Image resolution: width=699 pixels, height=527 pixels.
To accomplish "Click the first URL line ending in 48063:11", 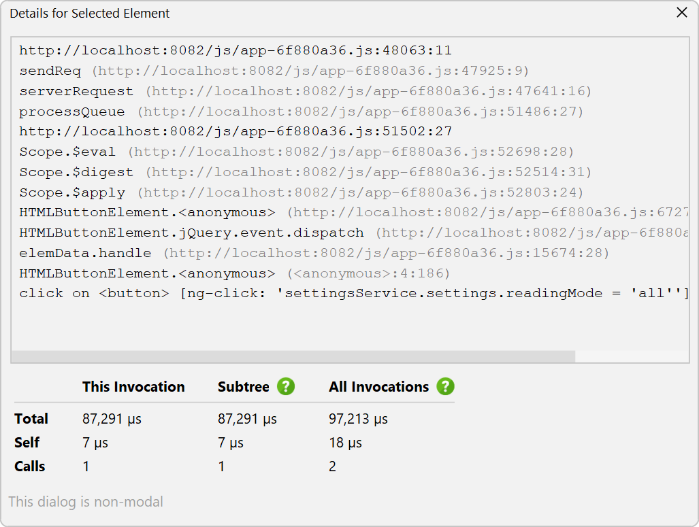I will click(235, 50).
